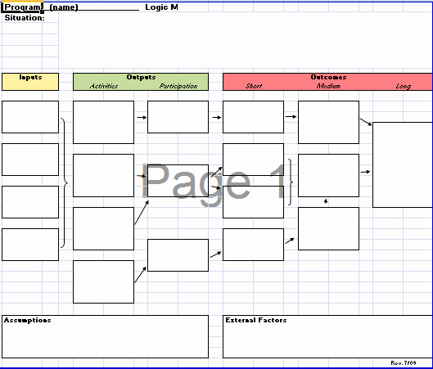Select the topmost Medium outcomes box
The height and width of the screenshot is (369, 433).
pos(328,122)
